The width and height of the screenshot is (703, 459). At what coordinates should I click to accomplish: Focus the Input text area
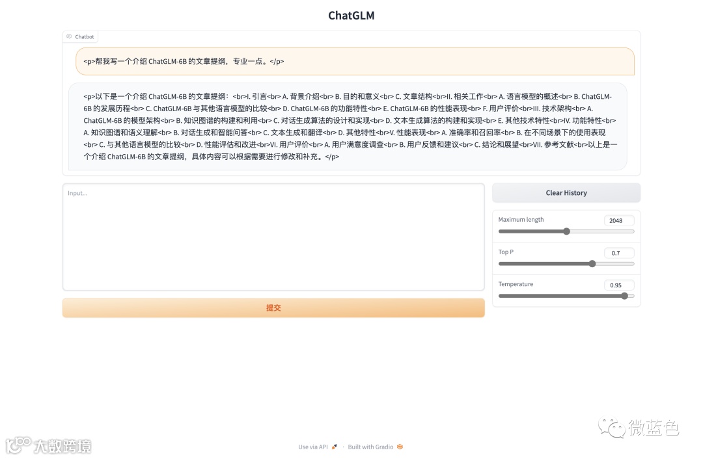(x=273, y=237)
